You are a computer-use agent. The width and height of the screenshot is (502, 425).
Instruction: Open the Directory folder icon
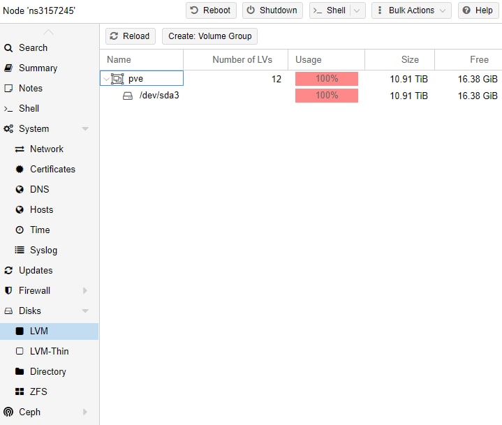20,371
